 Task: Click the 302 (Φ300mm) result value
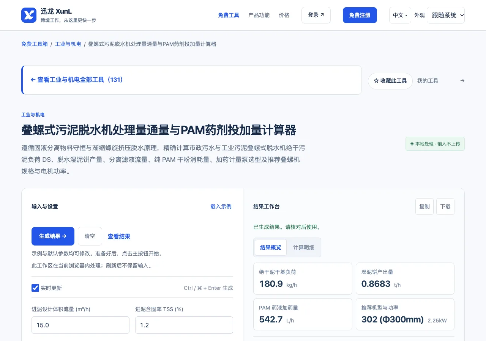point(393,319)
